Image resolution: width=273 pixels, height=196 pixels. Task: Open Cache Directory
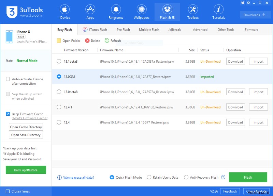click(x=26, y=127)
